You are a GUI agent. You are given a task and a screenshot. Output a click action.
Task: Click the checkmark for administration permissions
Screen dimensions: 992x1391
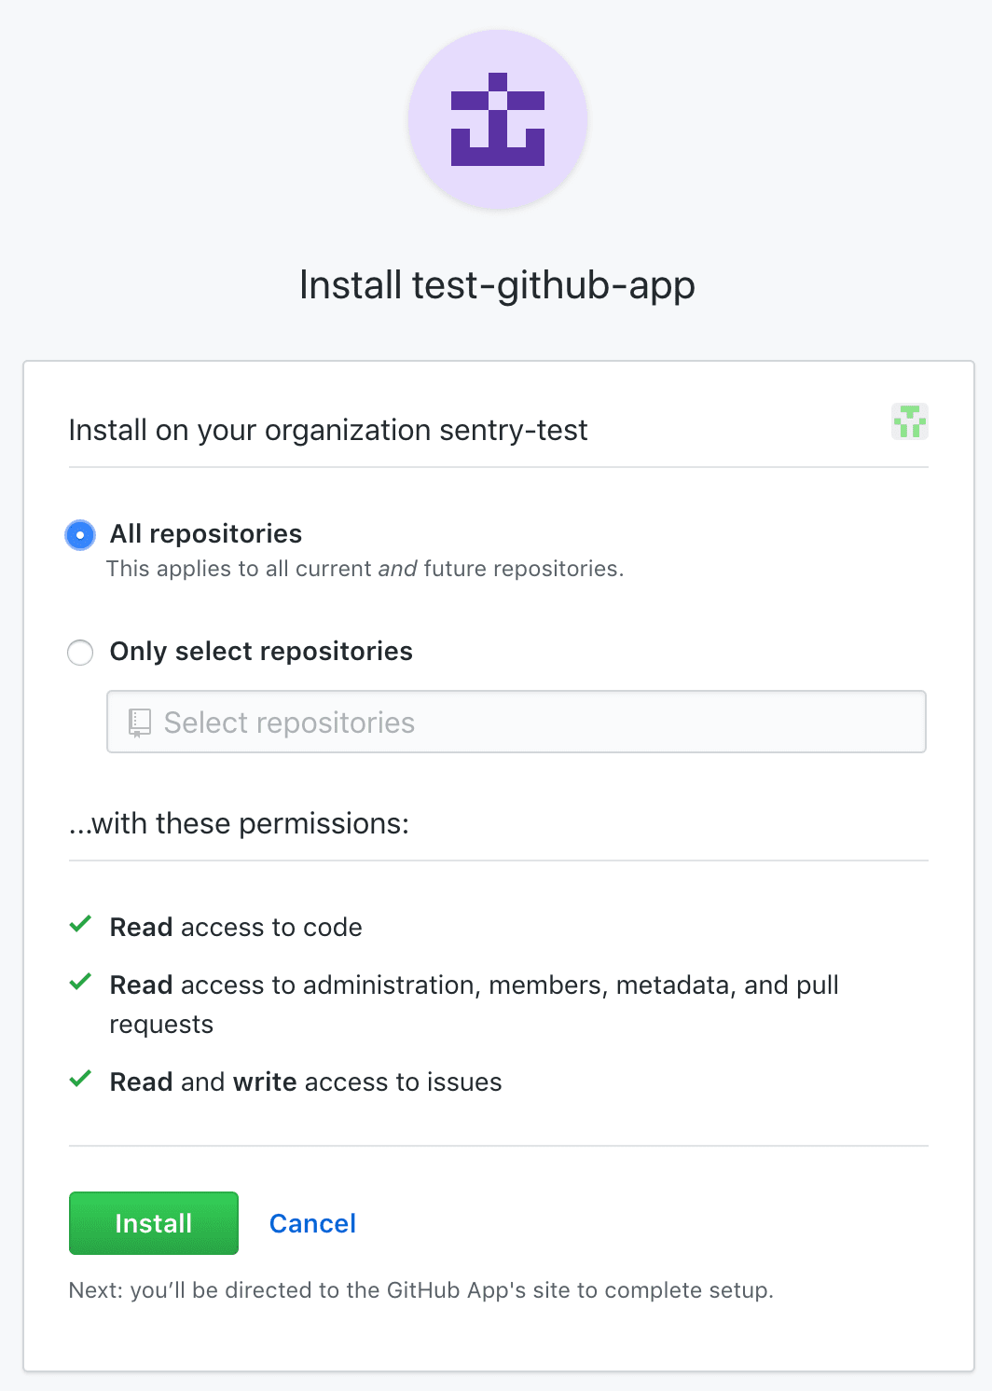[x=79, y=982]
